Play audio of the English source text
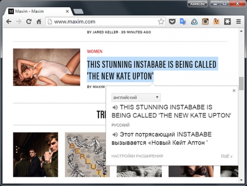 [x=114, y=108]
